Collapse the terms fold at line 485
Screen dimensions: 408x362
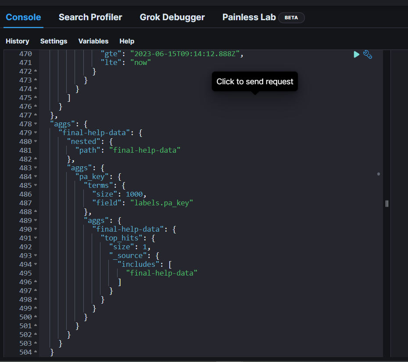pyautogui.click(x=36, y=185)
